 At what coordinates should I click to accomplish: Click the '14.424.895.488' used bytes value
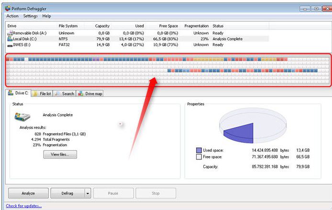265,150
